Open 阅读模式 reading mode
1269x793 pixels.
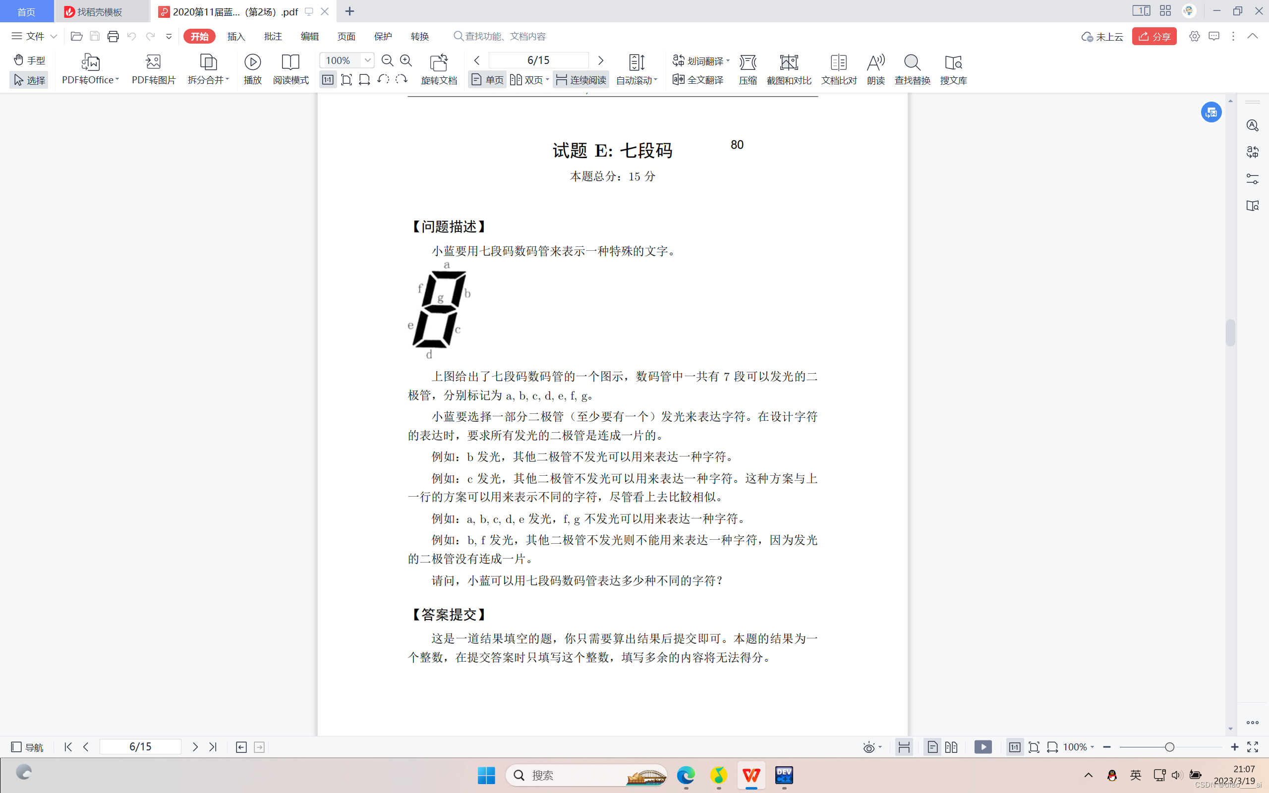coord(290,62)
